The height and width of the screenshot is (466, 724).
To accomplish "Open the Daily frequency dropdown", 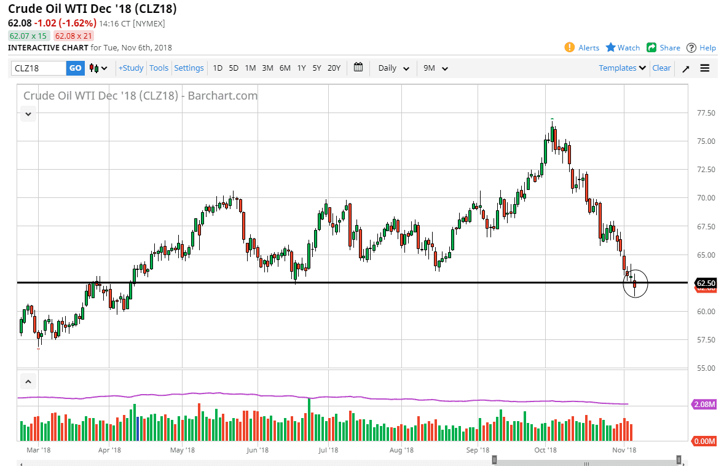I will (393, 68).
